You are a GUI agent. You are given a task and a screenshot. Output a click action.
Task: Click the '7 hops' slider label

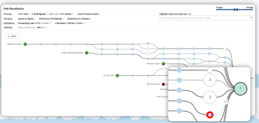219,7
